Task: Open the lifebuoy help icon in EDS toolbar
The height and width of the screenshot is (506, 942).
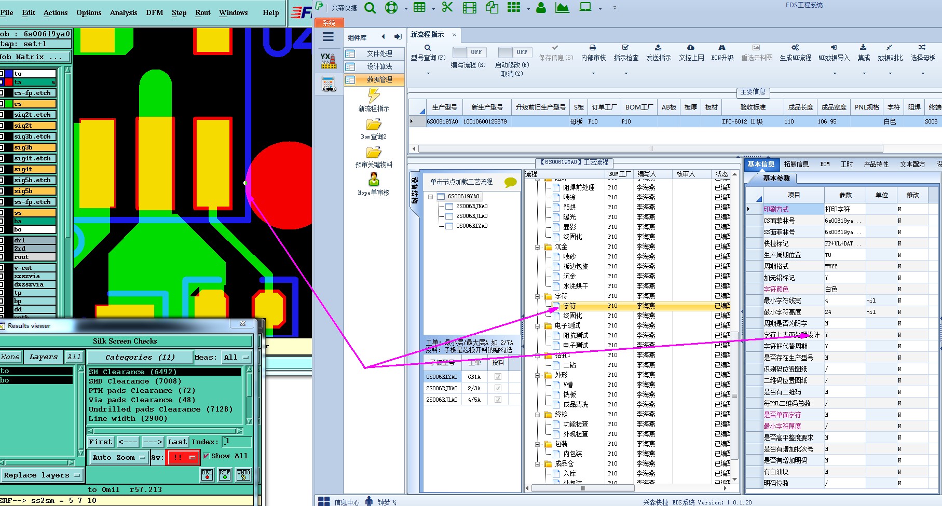Action: 391,8
